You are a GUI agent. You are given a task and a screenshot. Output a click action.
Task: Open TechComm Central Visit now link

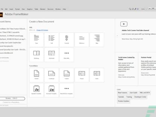pos(126,76)
